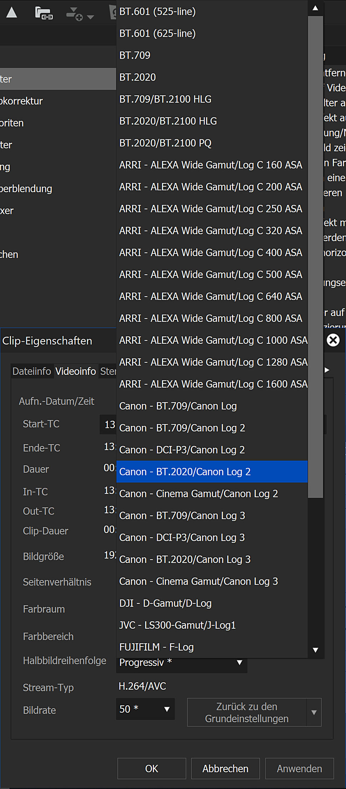Pick ARRI ALEXA Log C 1280 ASA
Screen dimensions: 346x789
click(x=212, y=362)
